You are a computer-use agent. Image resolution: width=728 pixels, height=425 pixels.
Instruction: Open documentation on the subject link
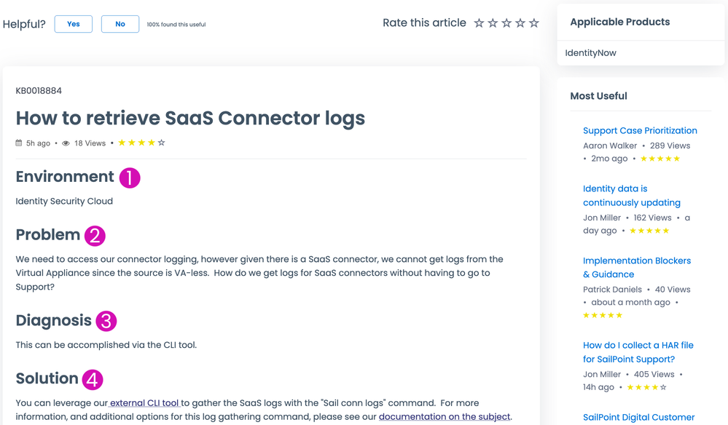445,417
